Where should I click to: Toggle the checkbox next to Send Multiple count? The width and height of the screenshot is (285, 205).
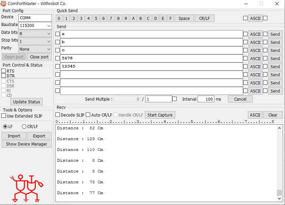tap(174, 99)
